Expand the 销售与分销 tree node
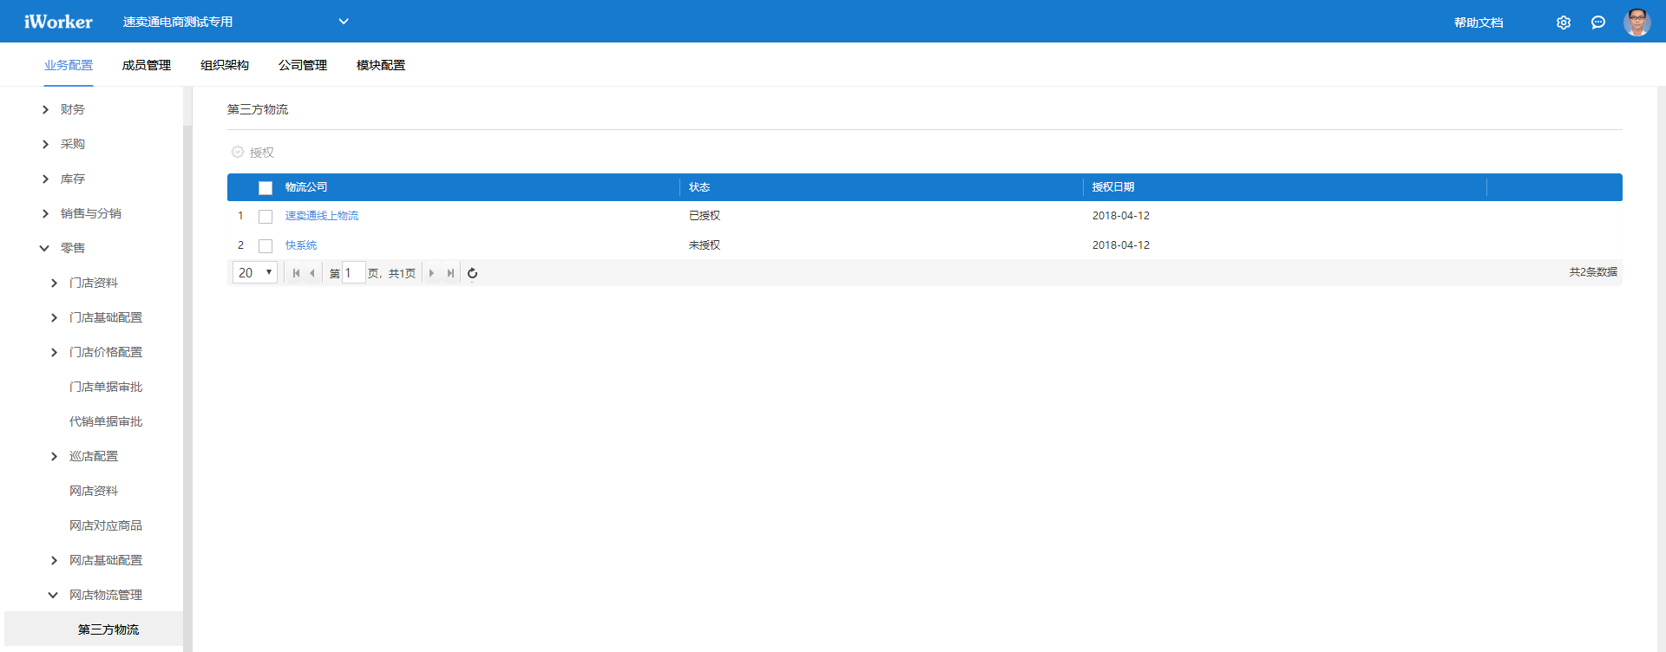This screenshot has width=1666, height=652. click(45, 213)
